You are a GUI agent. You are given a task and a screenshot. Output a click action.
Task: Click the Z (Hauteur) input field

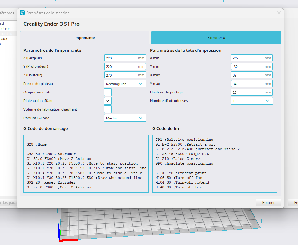tap(121, 75)
